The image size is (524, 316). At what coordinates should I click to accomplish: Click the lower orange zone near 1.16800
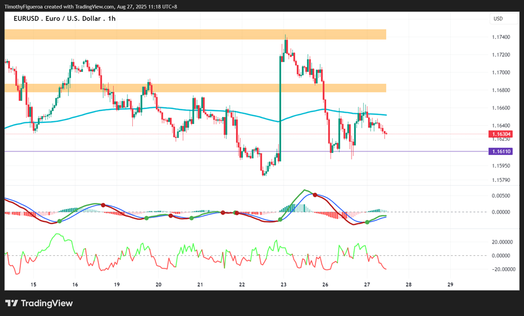196,88
